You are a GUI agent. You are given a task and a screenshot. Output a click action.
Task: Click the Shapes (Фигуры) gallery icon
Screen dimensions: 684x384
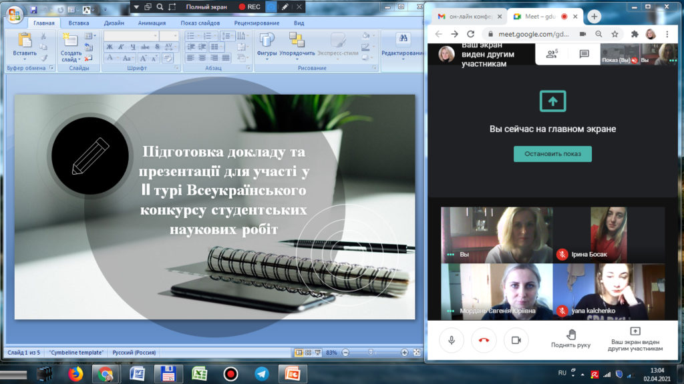[x=267, y=42]
